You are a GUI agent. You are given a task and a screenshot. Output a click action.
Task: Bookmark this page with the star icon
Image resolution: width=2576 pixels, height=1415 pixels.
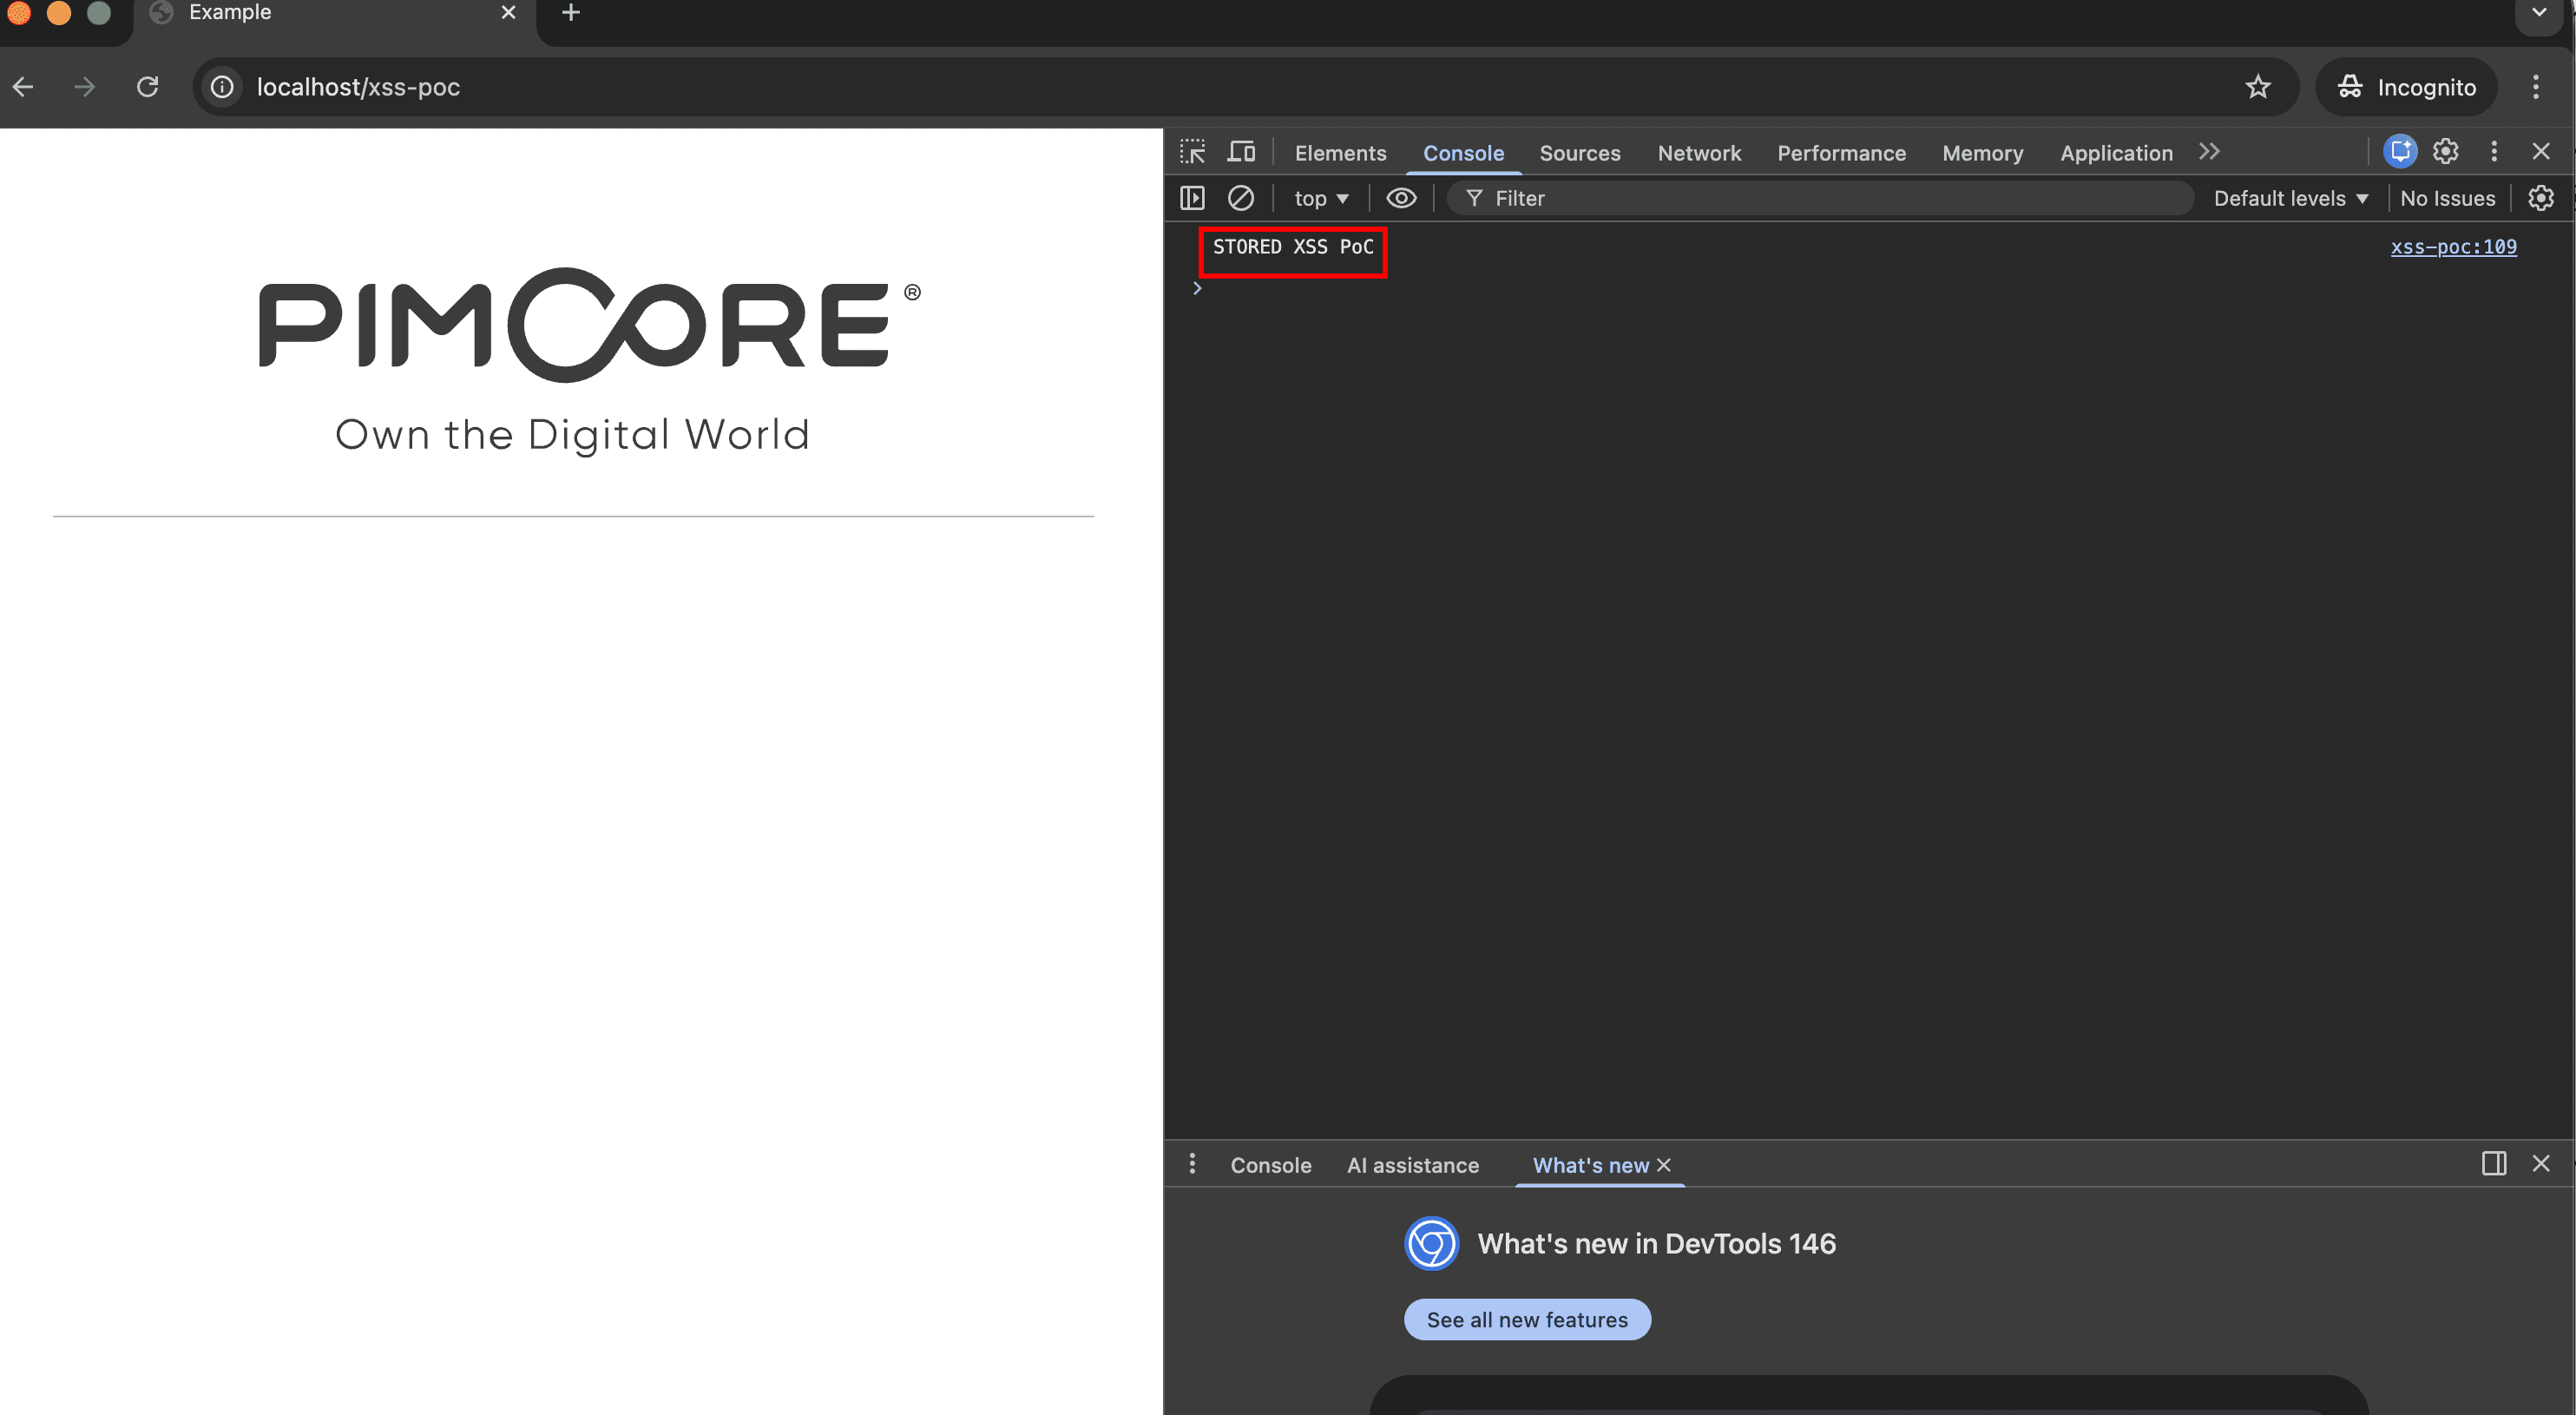coord(2257,87)
